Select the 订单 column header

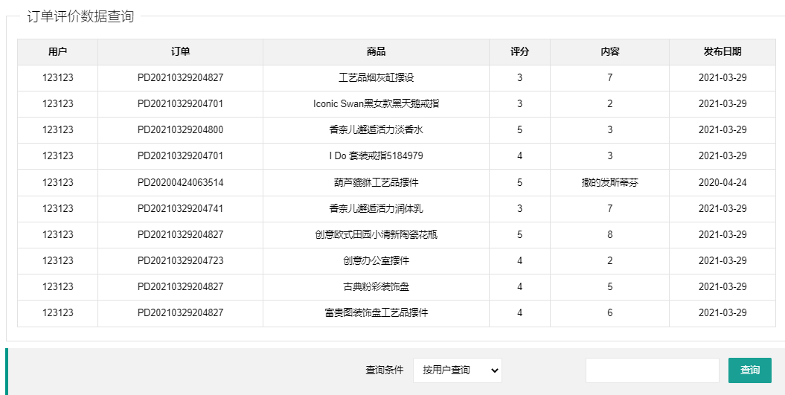pos(180,51)
